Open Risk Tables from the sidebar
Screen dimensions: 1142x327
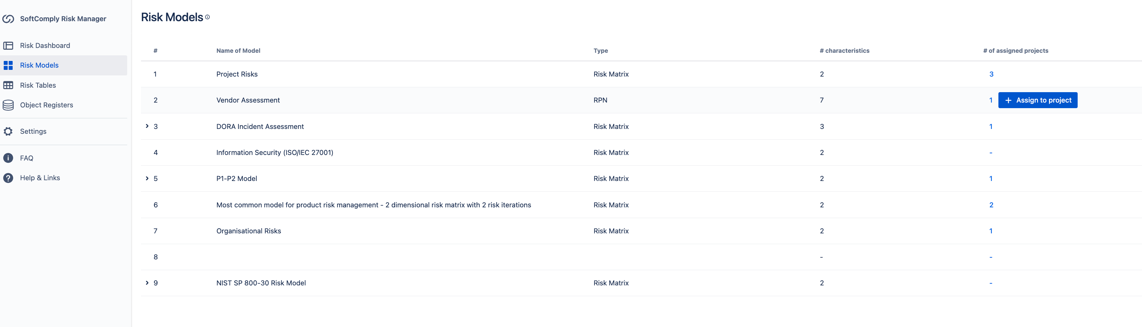[38, 85]
